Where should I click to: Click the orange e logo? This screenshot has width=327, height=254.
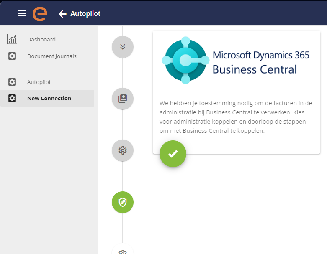coord(40,14)
